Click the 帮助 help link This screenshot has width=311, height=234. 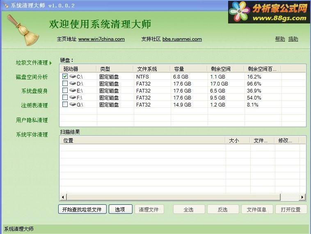coord(280,39)
